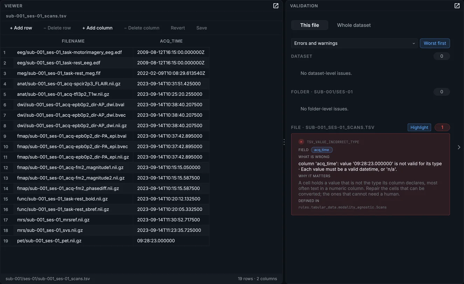Click Delete row button
This screenshot has width=464, height=284.
57,28
